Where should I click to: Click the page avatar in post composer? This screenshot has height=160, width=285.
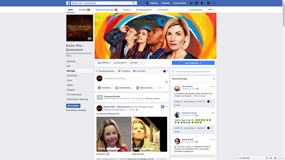tap(99, 78)
